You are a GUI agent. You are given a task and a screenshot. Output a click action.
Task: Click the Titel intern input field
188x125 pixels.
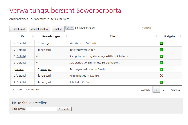pos(41,109)
